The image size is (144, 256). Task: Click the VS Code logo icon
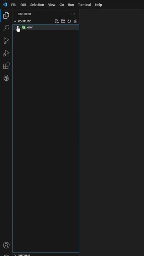5,5
